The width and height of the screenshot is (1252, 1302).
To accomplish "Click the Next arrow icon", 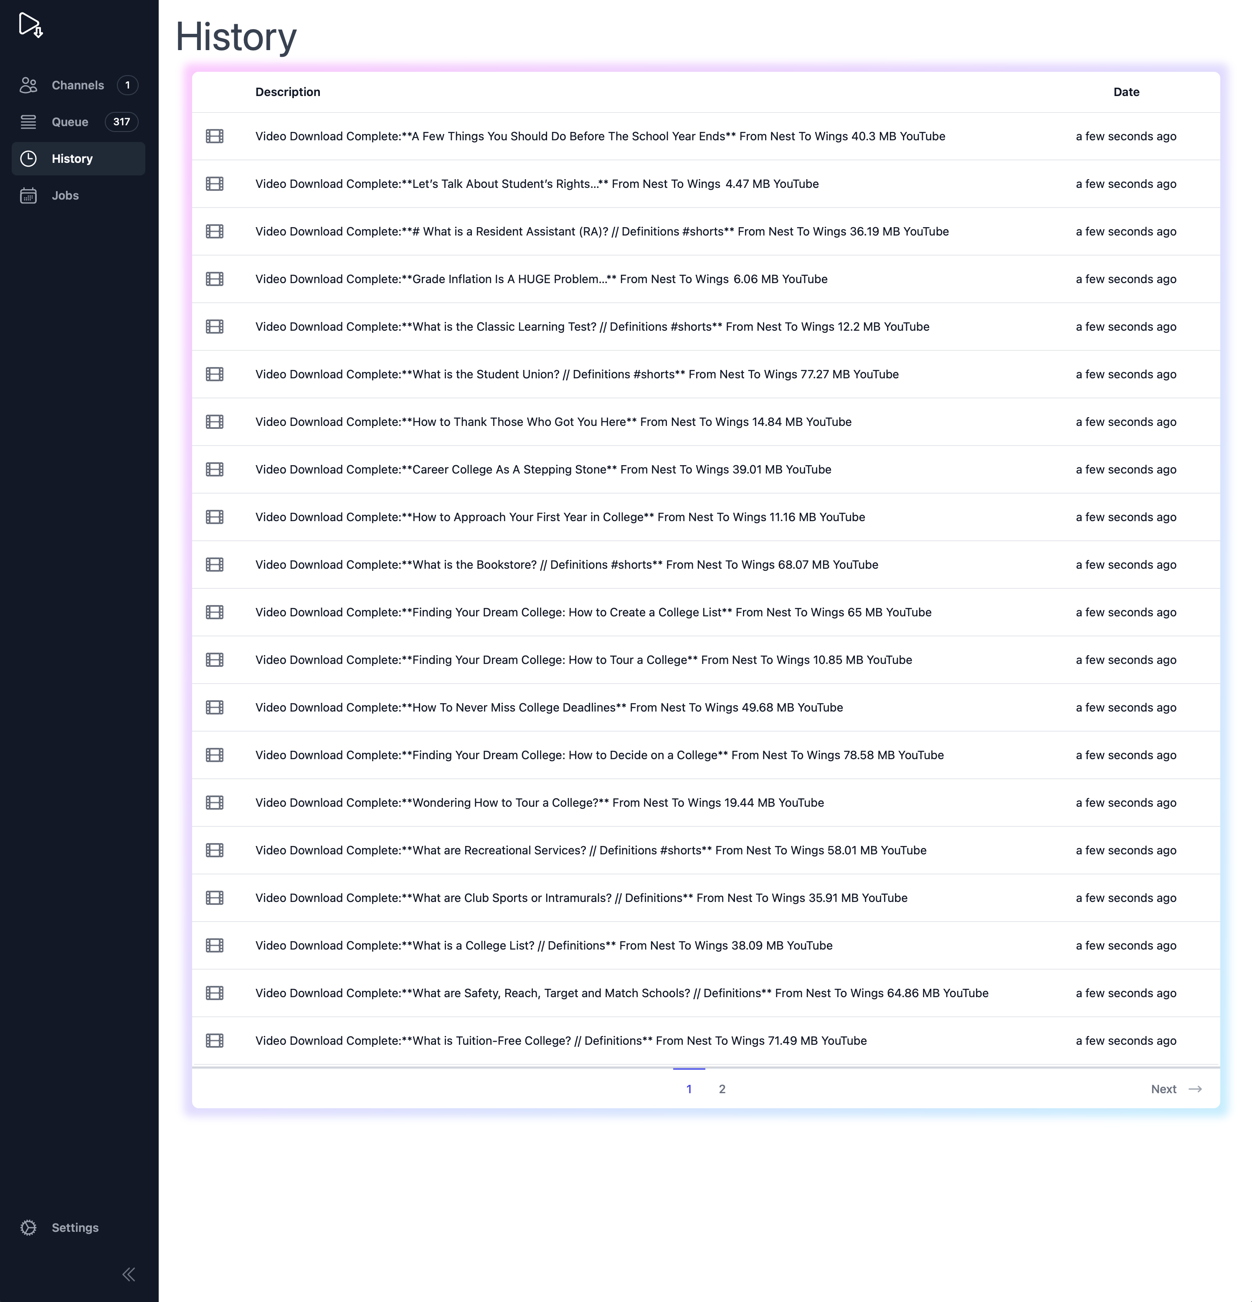I will pos(1195,1089).
